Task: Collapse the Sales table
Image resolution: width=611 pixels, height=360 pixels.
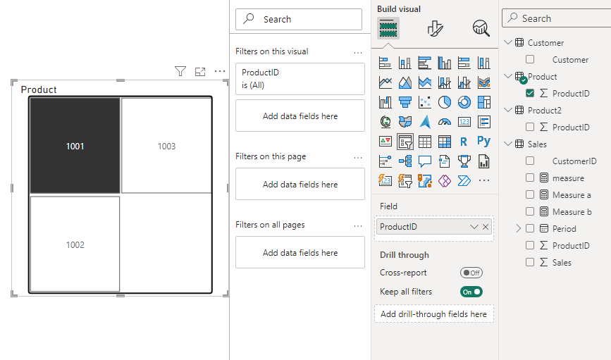Action: 507,144
